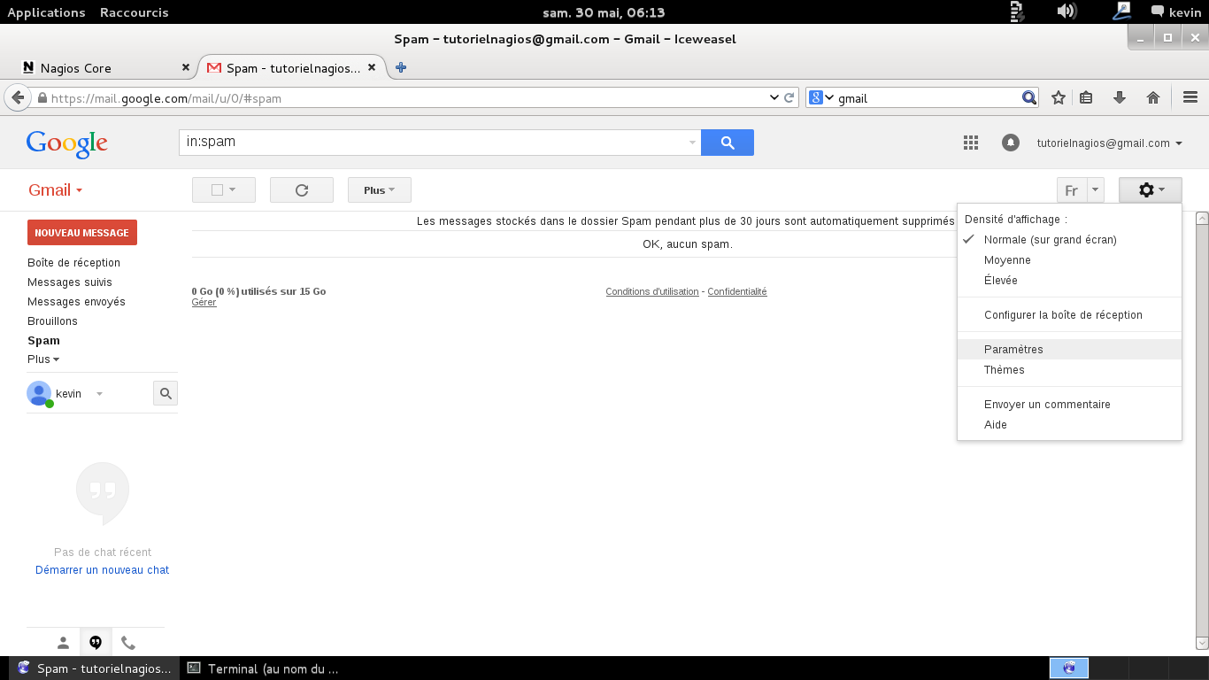Viewport: 1209px width, 680px height.
Task: Show the contacts tab icon
Action: 63,643
